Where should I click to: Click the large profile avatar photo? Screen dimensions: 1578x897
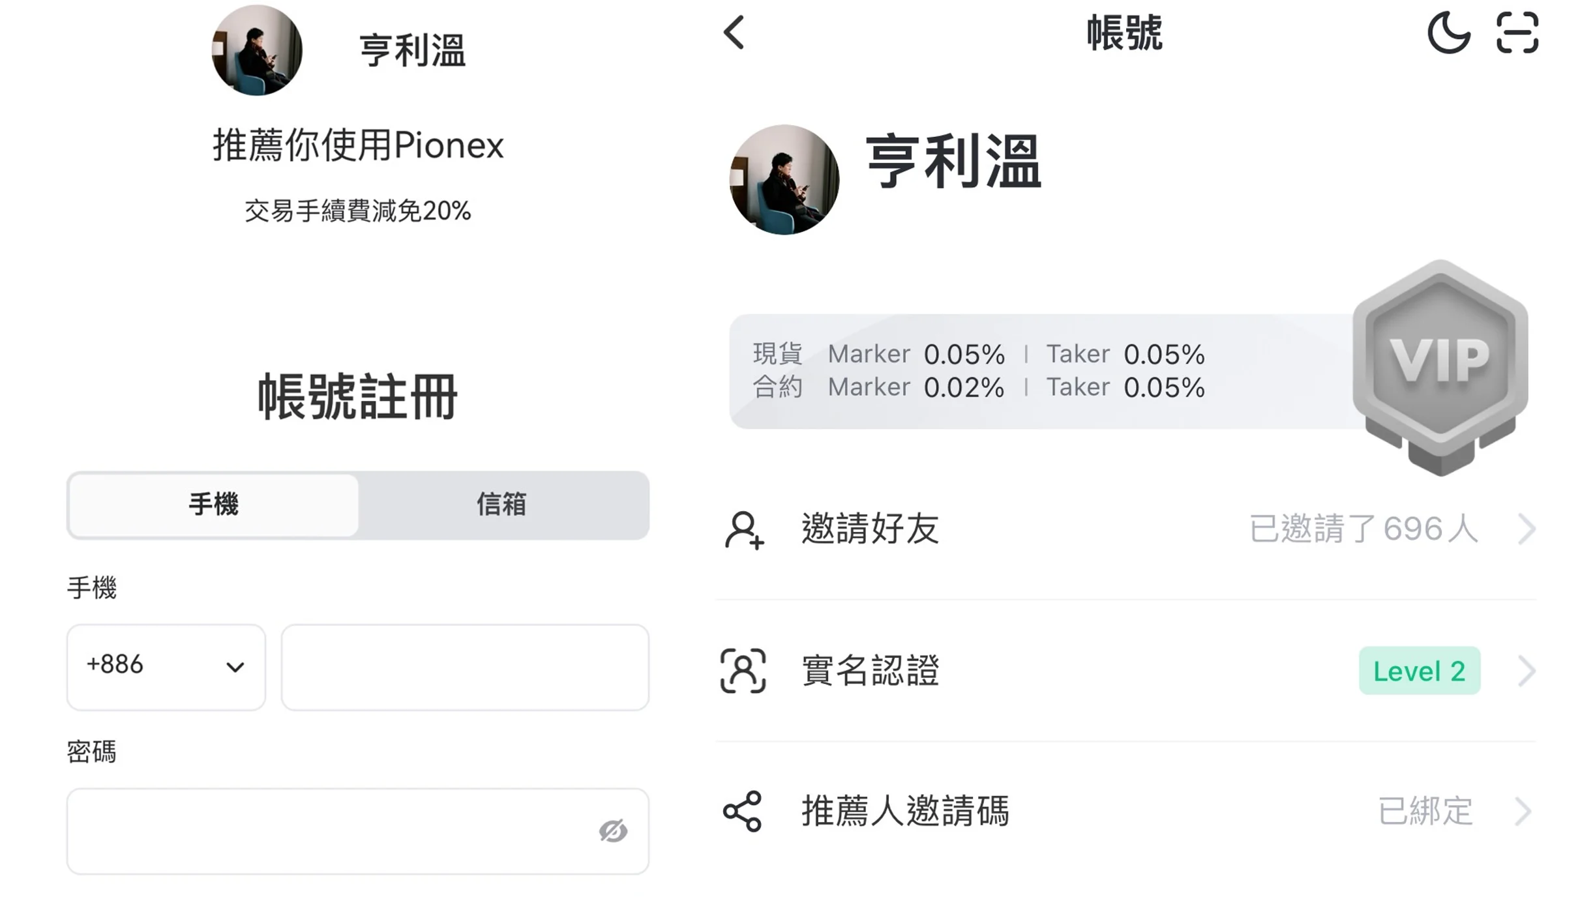click(x=784, y=180)
